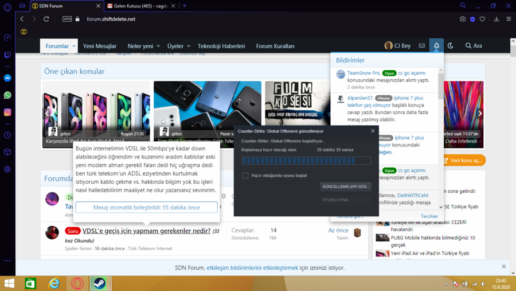Open Film Köşesi featured thumbnail
The height and width of the screenshot is (291, 516).
click(298, 103)
